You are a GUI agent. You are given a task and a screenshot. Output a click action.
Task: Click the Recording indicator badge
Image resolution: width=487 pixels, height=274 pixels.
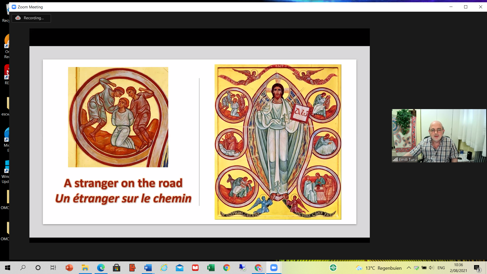(x=31, y=18)
